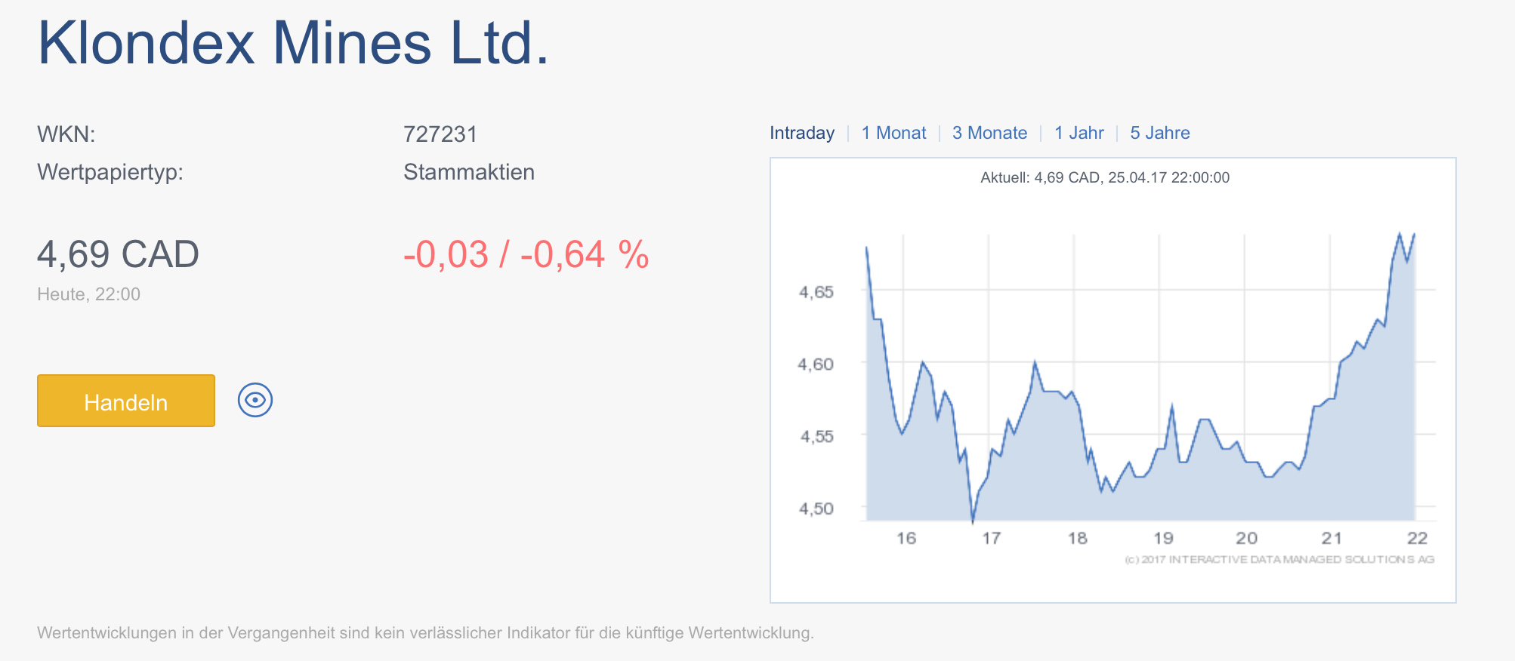Click the 19 hour mark on x-axis
Screen dimensions: 1515x661
1163,538
